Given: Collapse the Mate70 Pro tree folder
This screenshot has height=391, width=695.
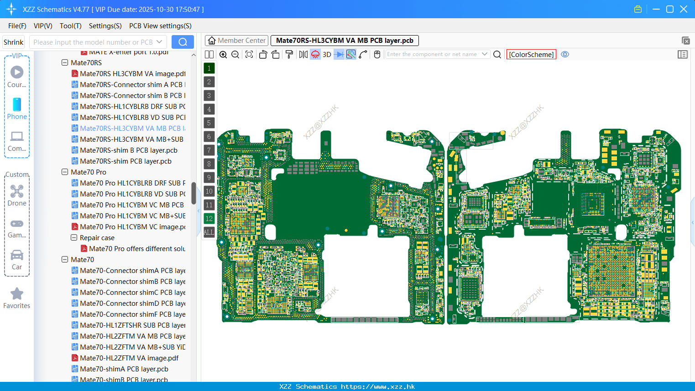Looking at the screenshot, I should click(65, 172).
